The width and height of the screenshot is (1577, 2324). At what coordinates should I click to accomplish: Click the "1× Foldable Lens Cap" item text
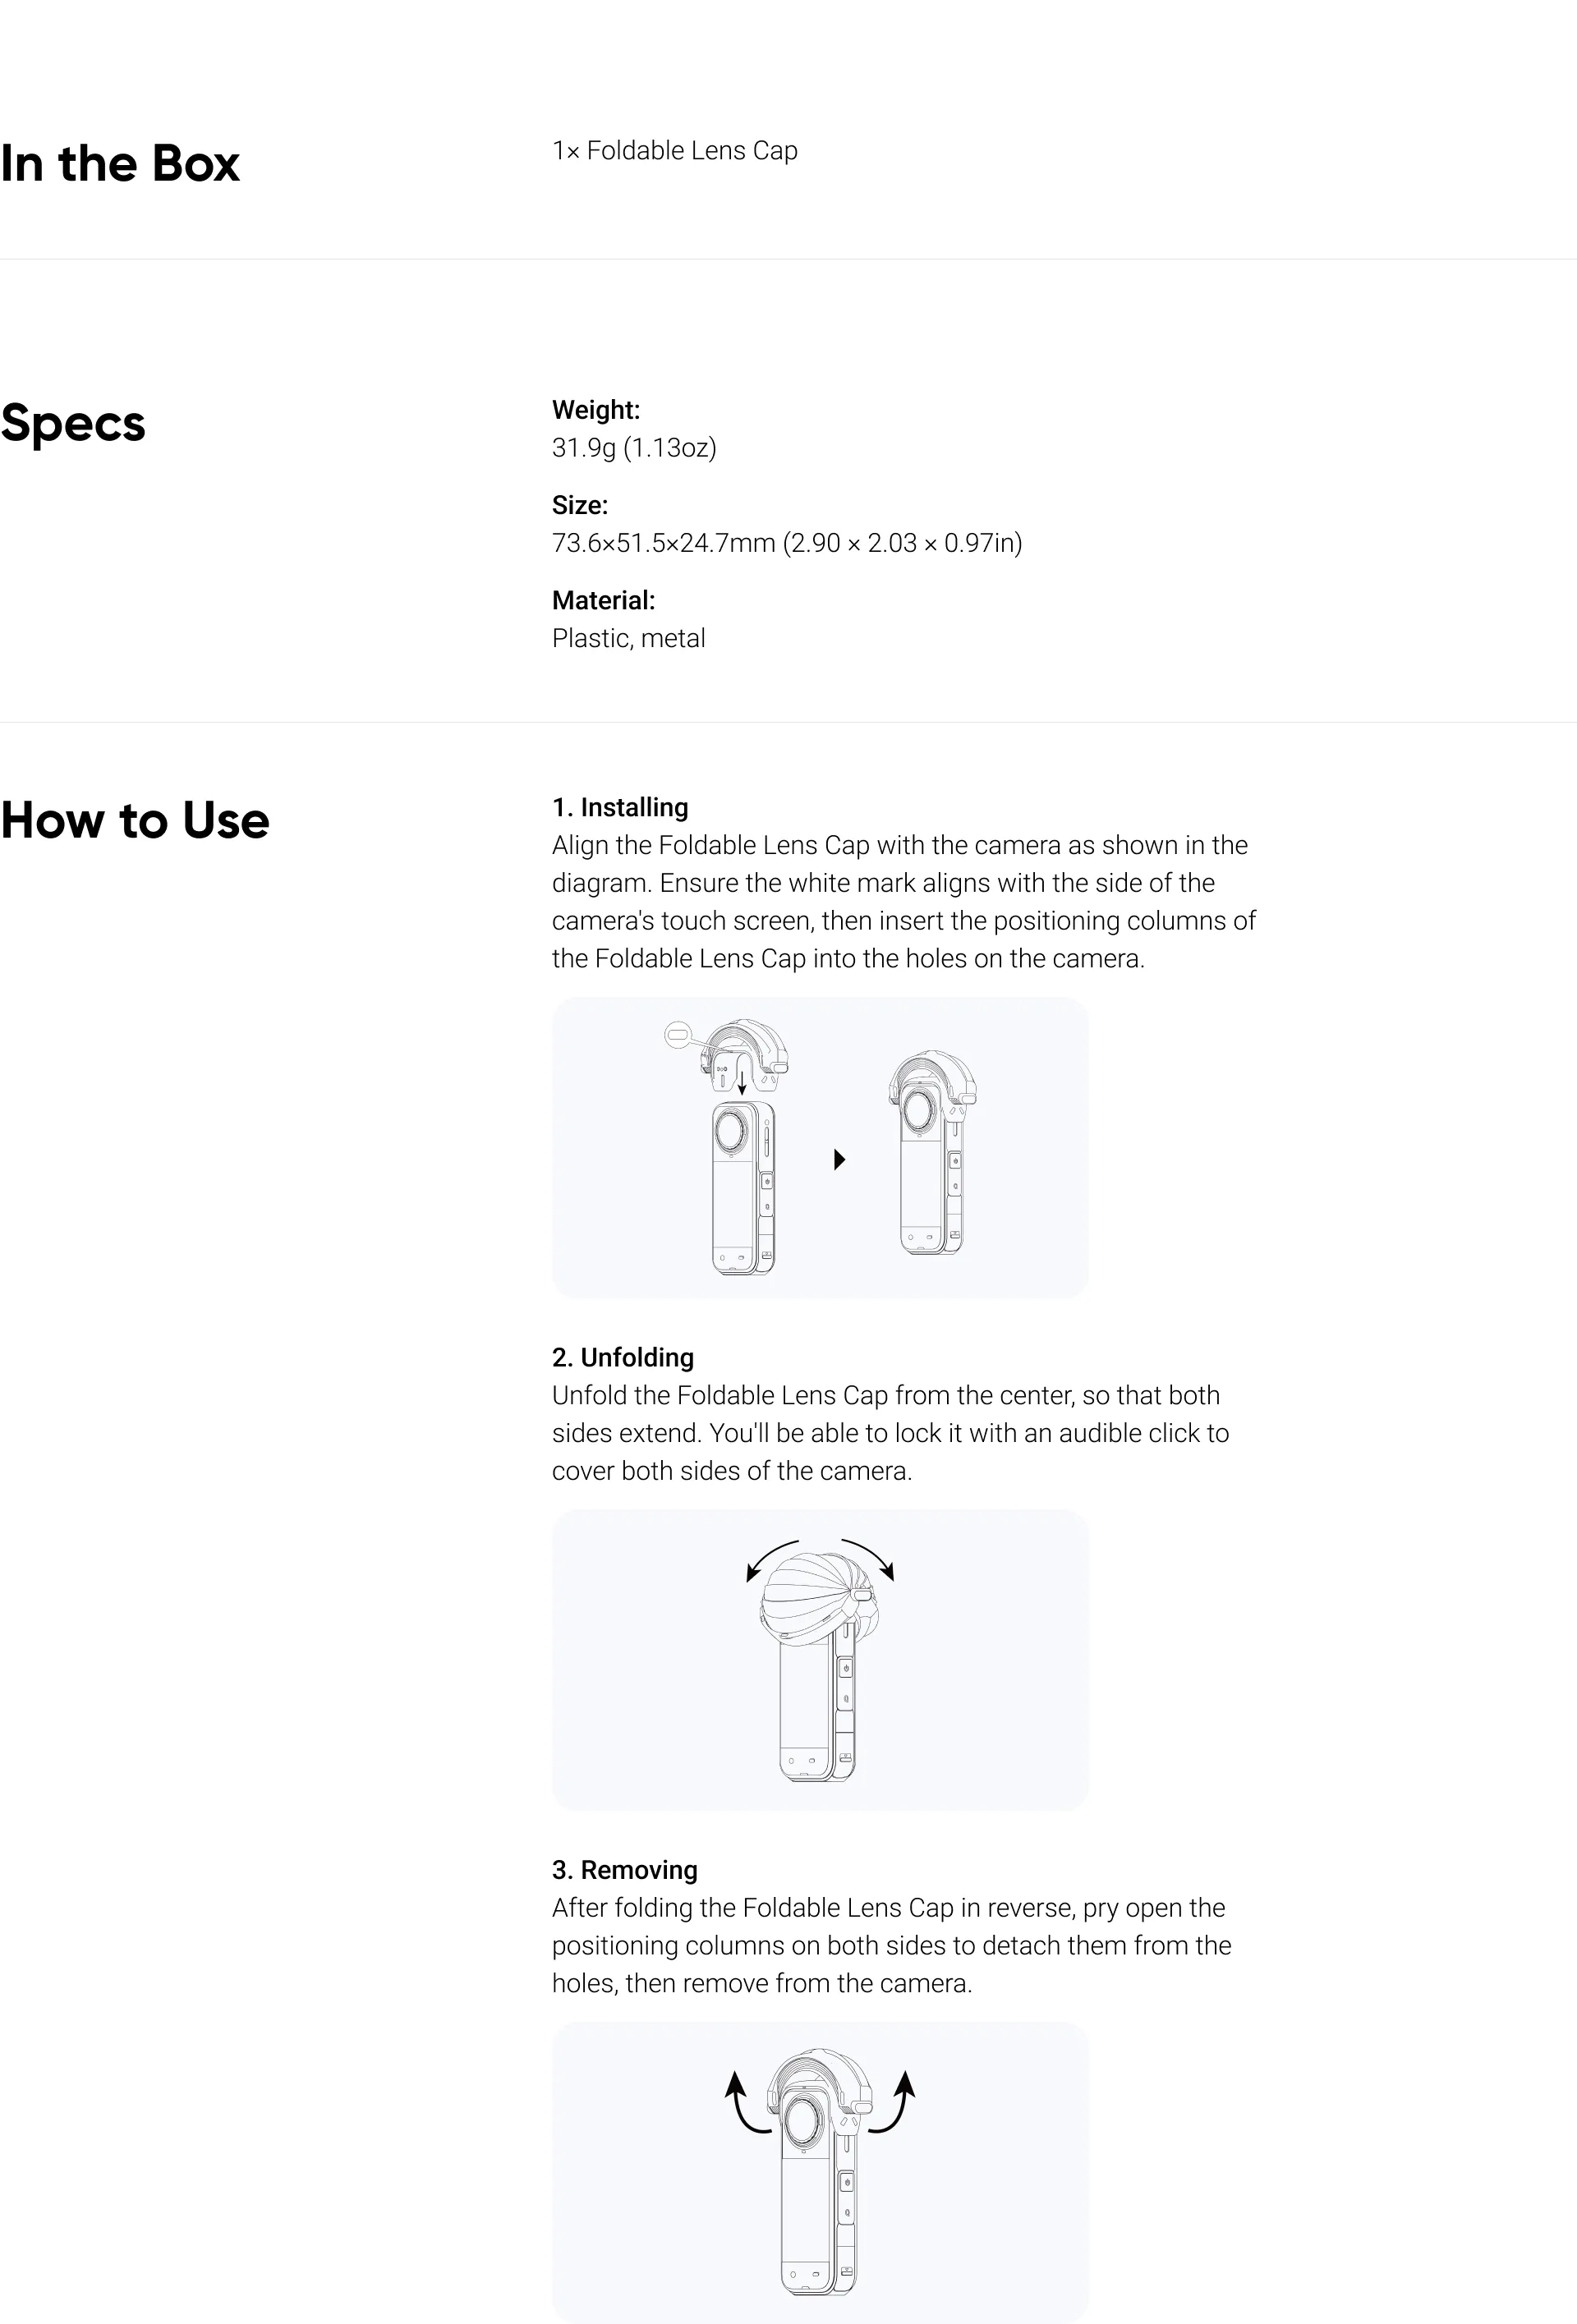[674, 151]
